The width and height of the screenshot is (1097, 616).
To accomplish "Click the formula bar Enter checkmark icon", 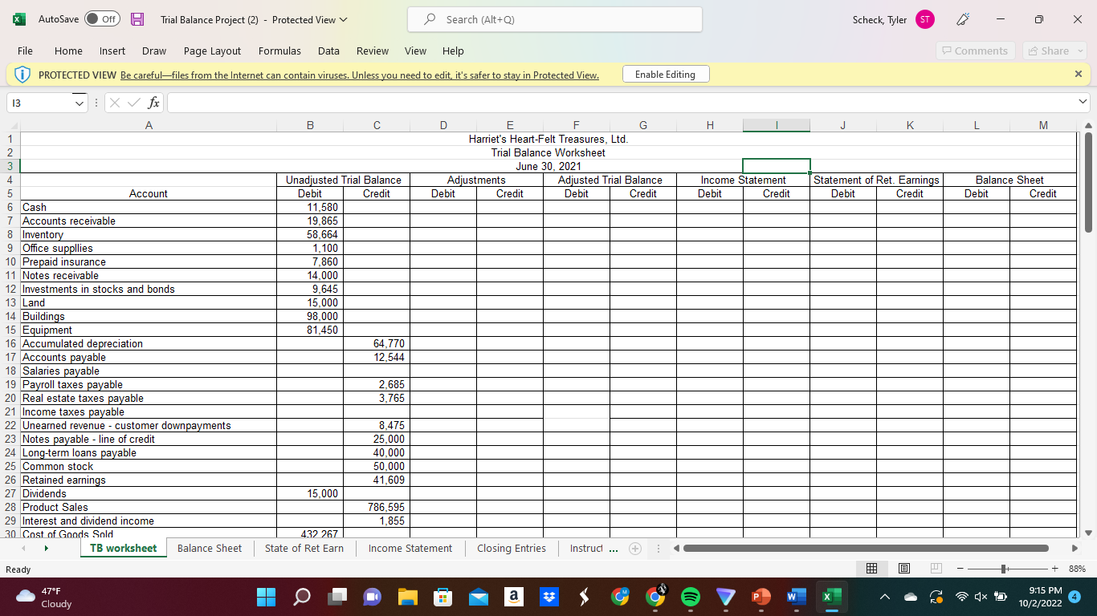I will point(133,103).
